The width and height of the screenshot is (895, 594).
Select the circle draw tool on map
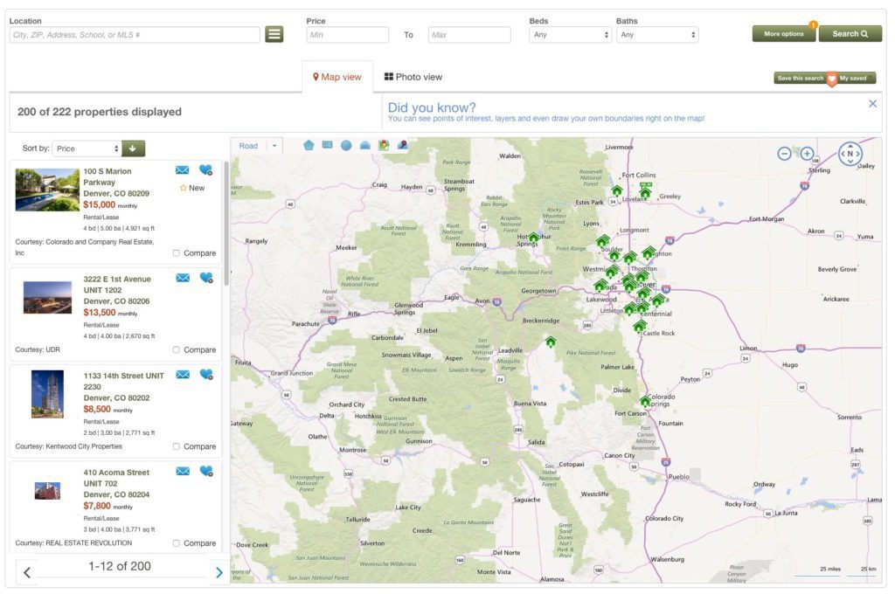tap(346, 146)
